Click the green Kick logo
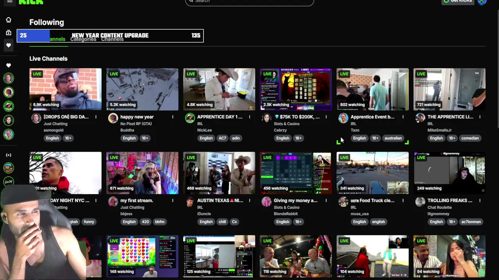The height and width of the screenshot is (280, 499). pyautogui.click(x=31, y=2)
